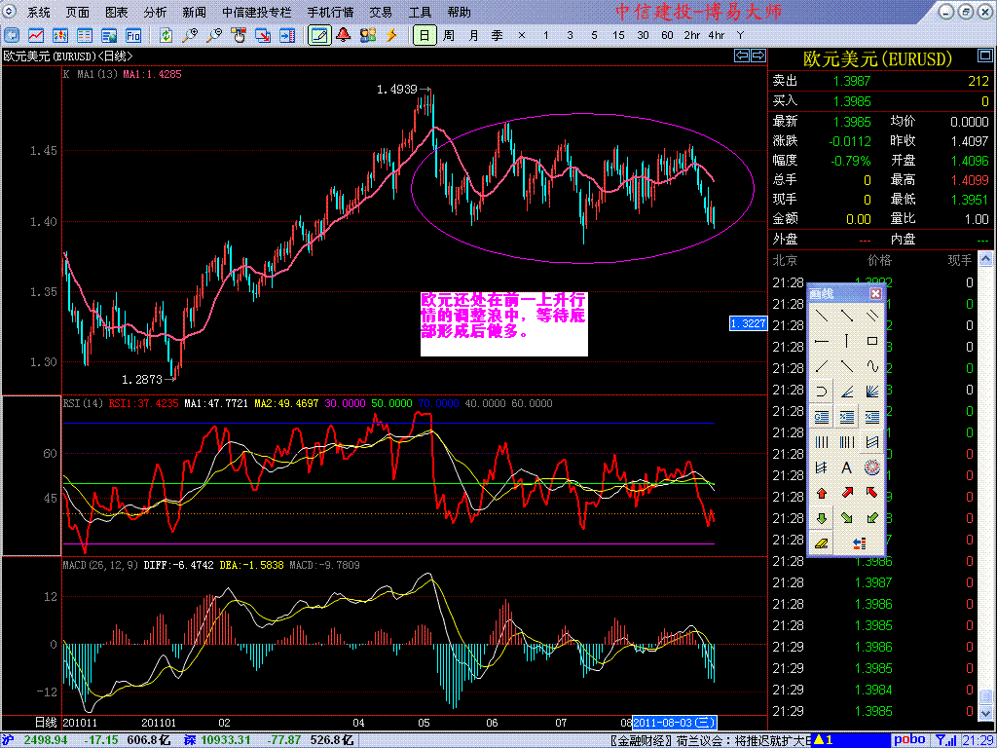Viewport: 997px width, 748px height.
Task: Switch to 30 minute period
Action: coord(643,35)
